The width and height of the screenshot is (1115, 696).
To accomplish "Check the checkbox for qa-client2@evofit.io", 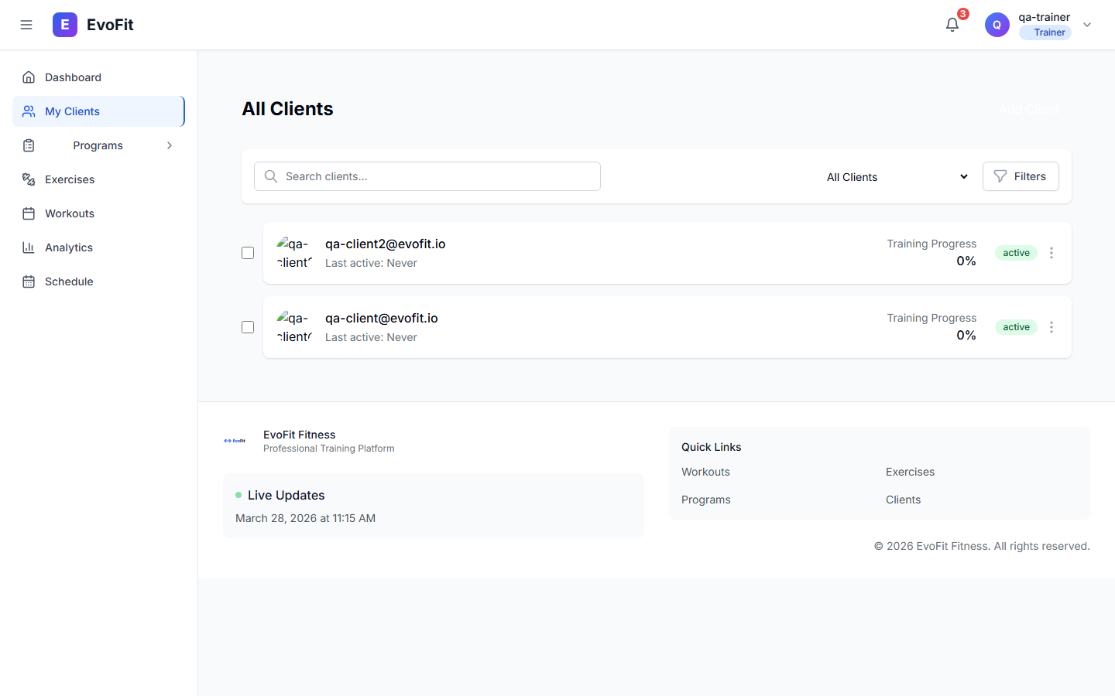I will point(247,252).
